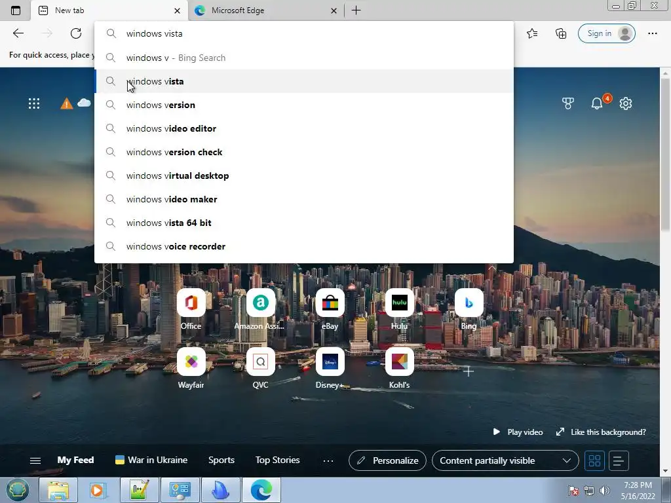
Task: Select the Sports feed tab
Action: pyautogui.click(x=221, y=460)
